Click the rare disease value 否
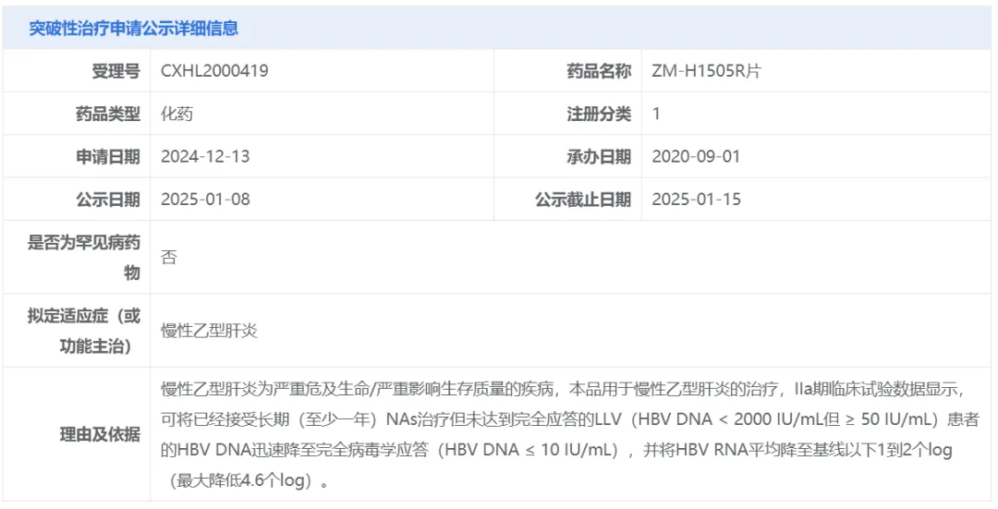 point(168,258)
